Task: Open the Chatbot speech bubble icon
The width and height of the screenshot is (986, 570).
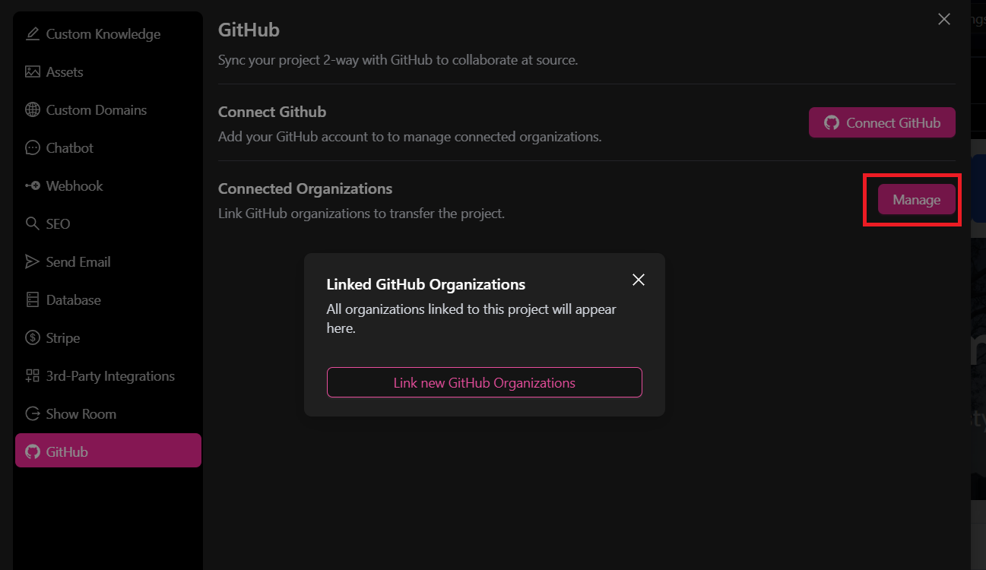Action: click(x=32, y=148)
